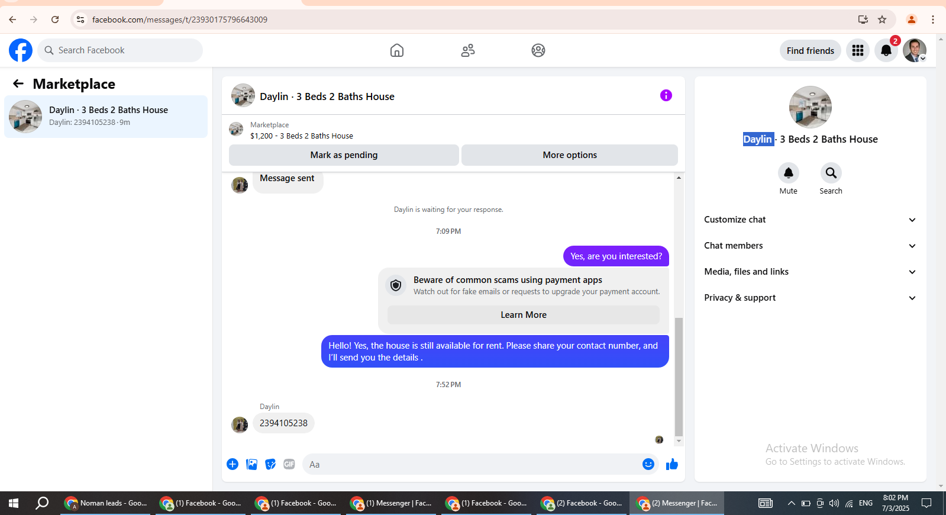Click the browser address bar URL
The width and height of the screenshot is (946, 515).
pos(180,20)
